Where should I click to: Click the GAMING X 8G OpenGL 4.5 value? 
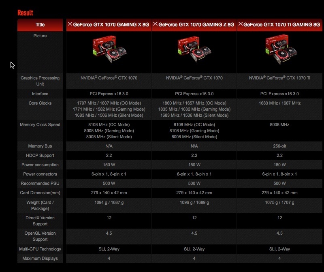109,233
